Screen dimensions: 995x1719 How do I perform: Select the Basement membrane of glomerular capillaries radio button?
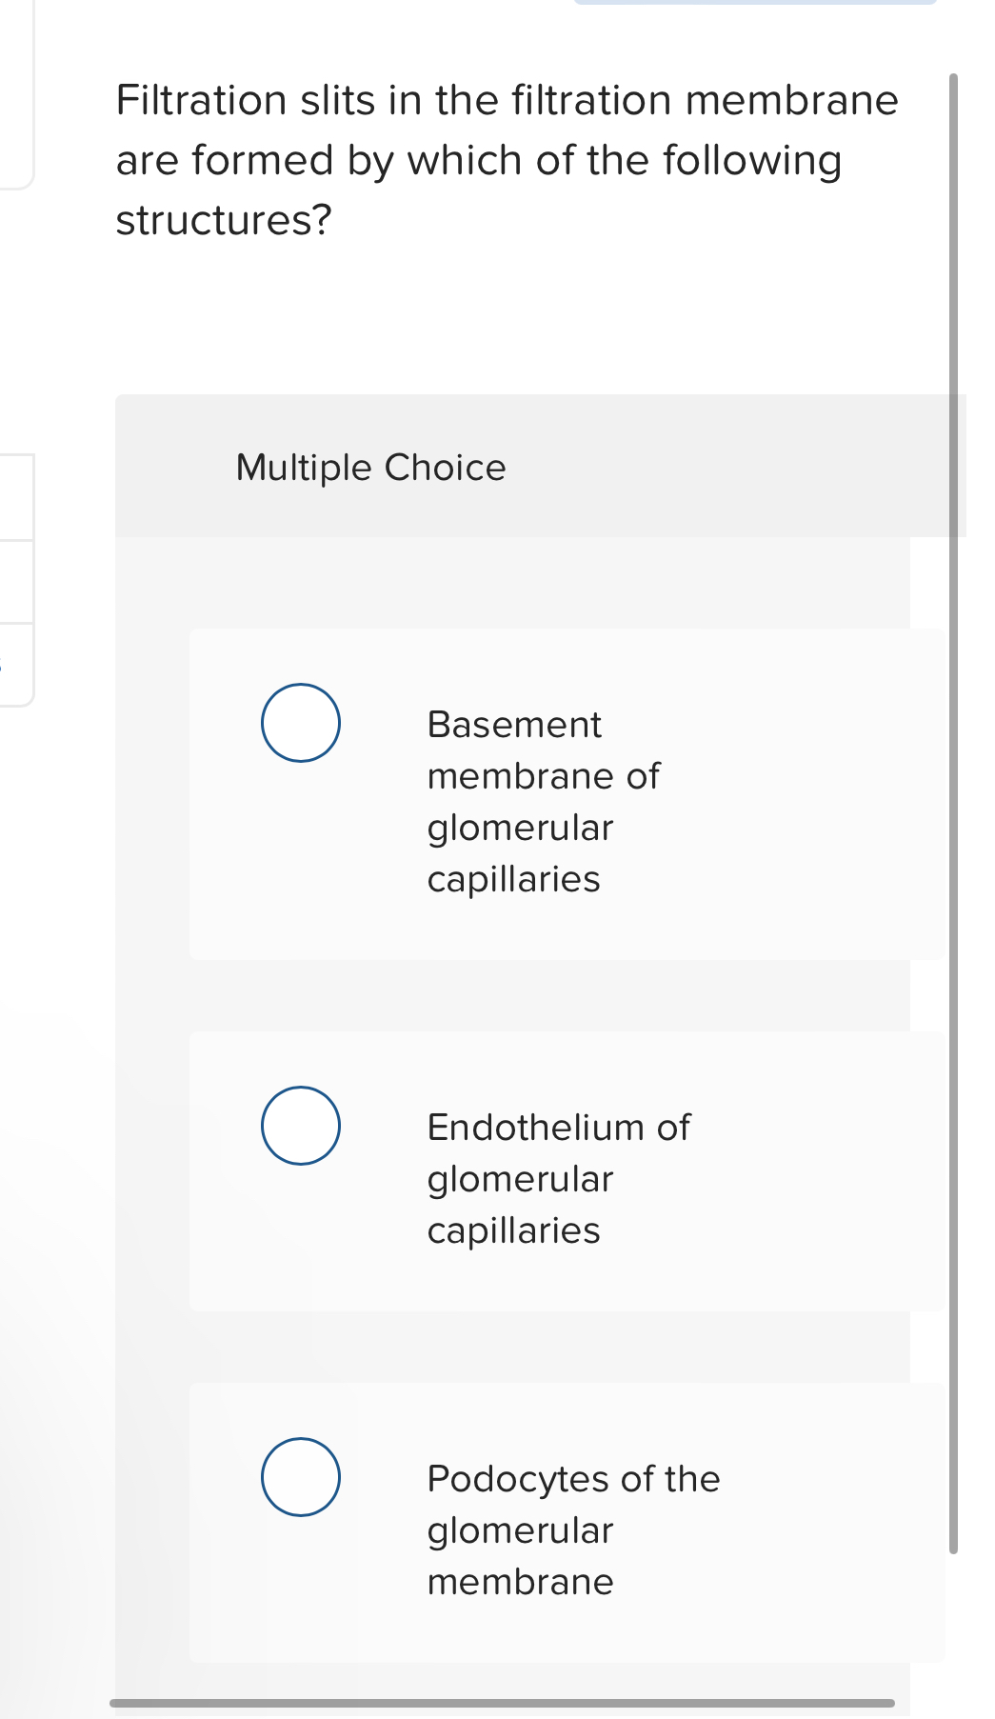(301, 723)
